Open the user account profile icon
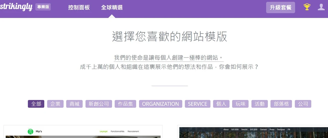The width and height of the screenshot is (328, 138). pyautogui.click(x=321, y=7)
